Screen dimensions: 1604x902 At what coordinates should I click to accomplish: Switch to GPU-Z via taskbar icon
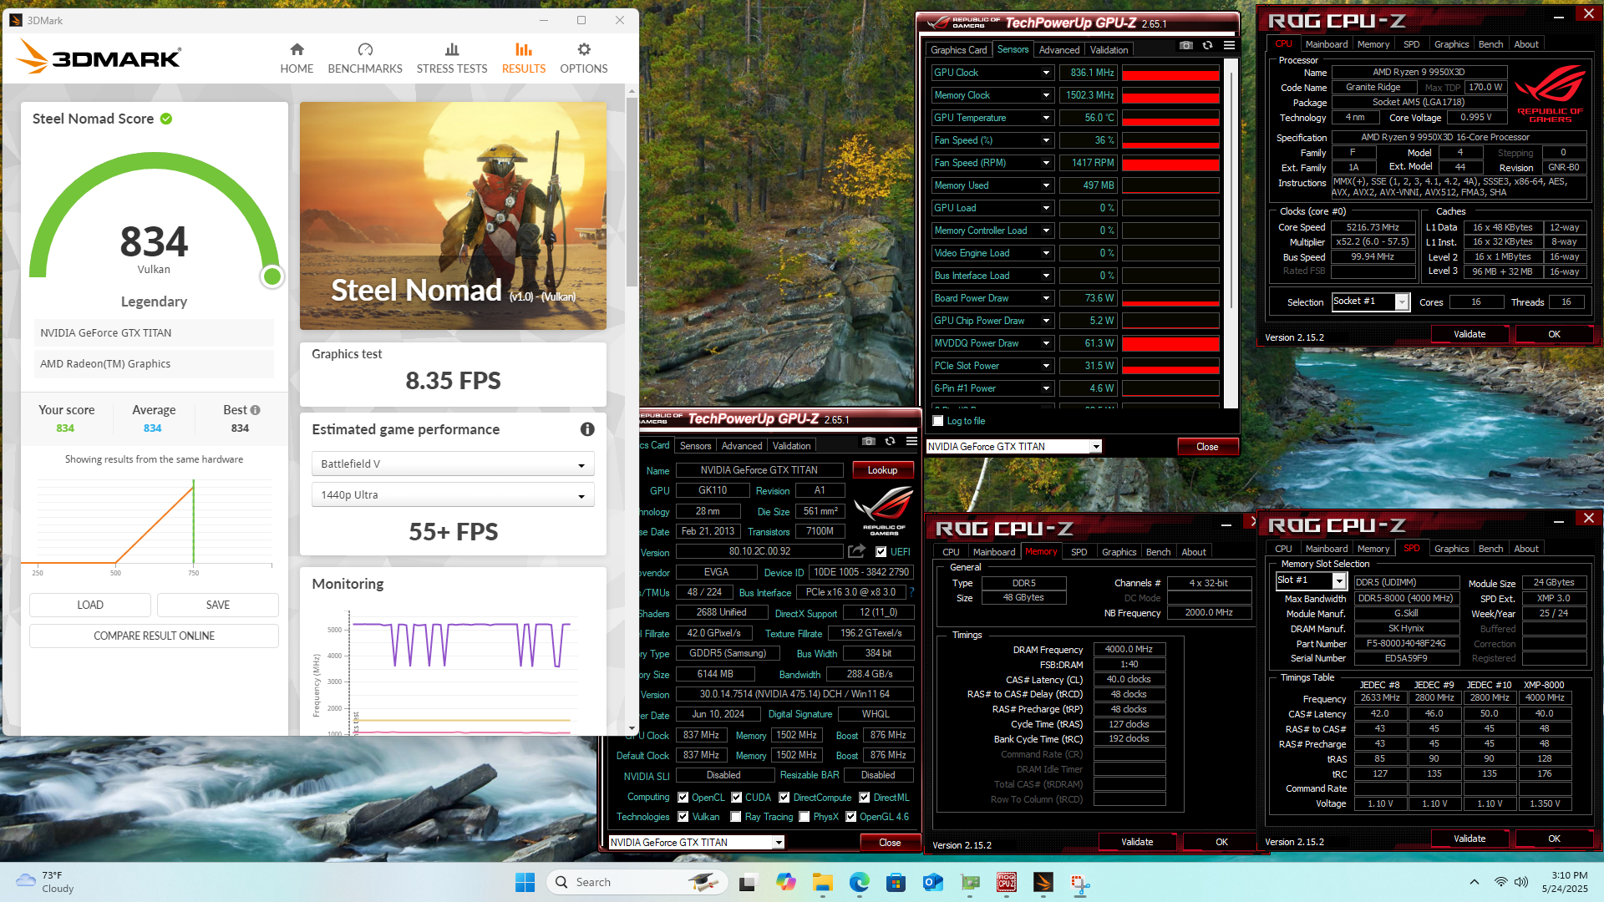(970, 882)
